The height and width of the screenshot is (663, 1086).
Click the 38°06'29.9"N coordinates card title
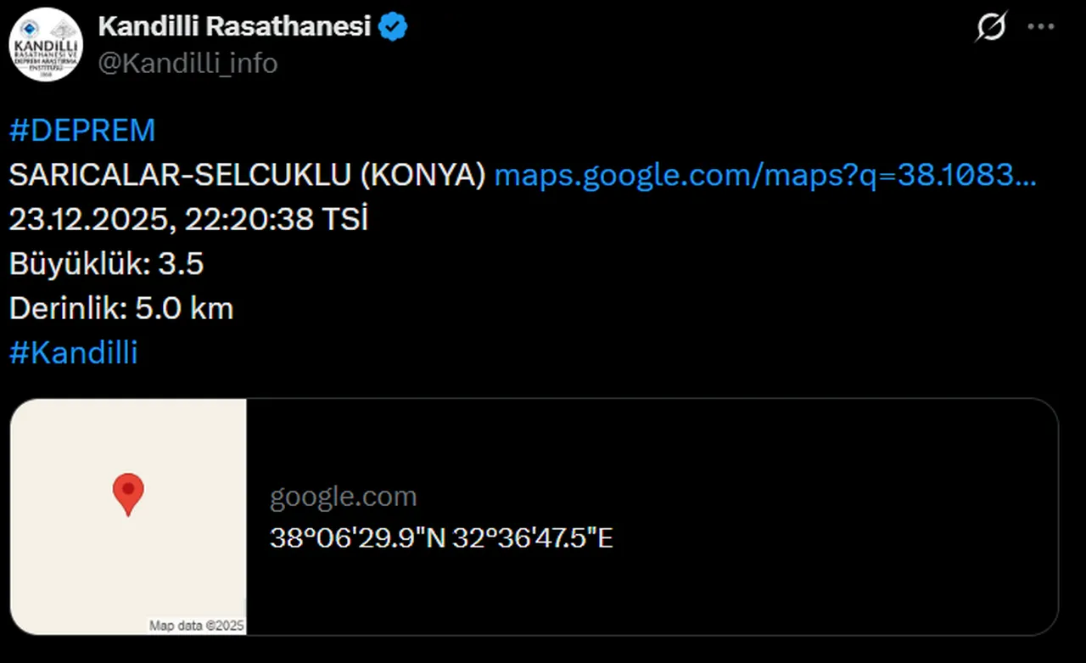441,538
